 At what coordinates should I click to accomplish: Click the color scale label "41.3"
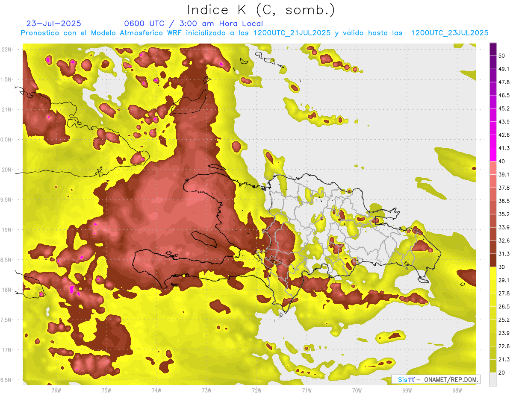(x=504, y=148)
